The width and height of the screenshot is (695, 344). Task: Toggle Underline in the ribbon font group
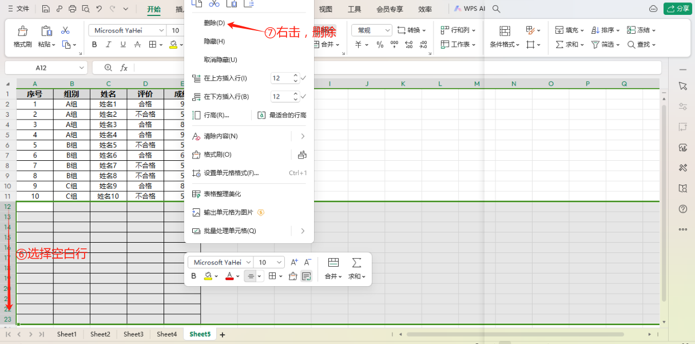pyautogui.click(x=123, y=45)
